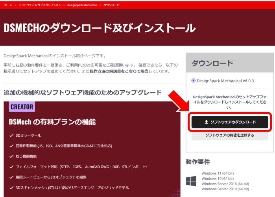Click the ダウンロード breadcrumb item
Screen dimensions: 275x197
pyautogui.click(x=111, y=5)
